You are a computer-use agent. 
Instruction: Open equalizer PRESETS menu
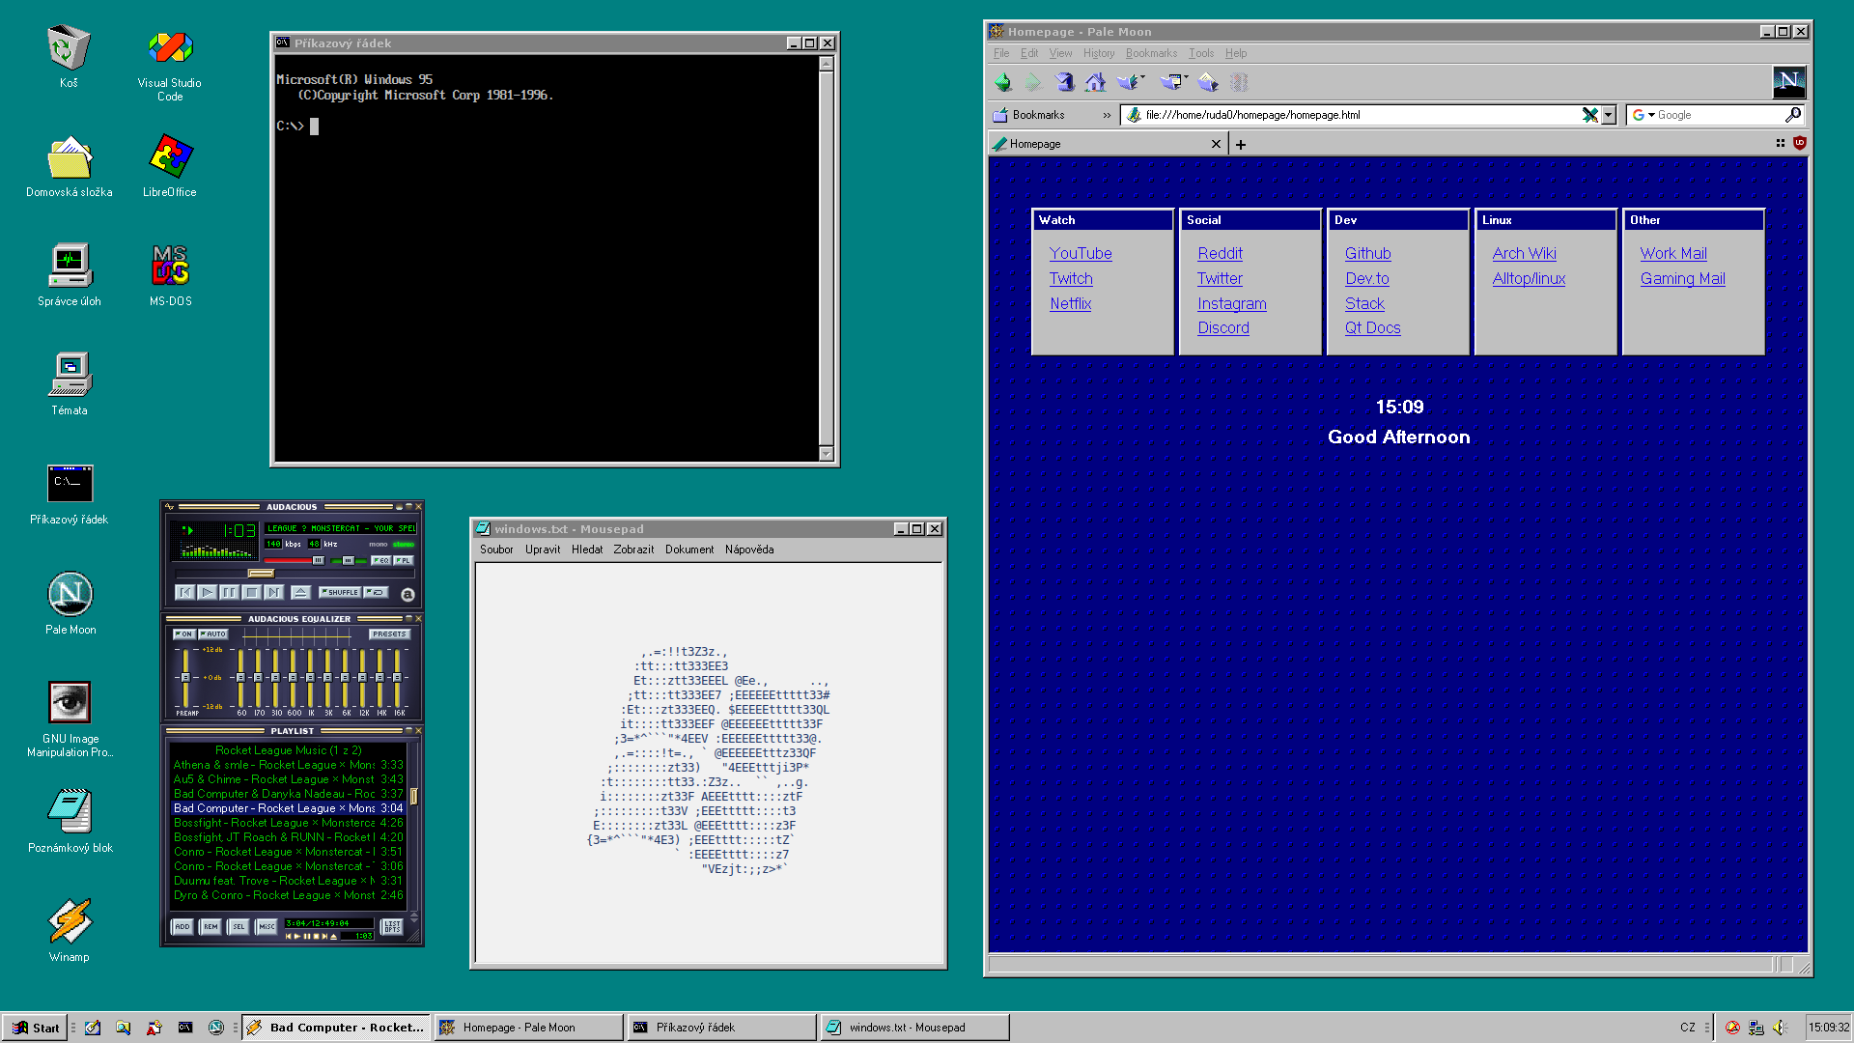389,634
